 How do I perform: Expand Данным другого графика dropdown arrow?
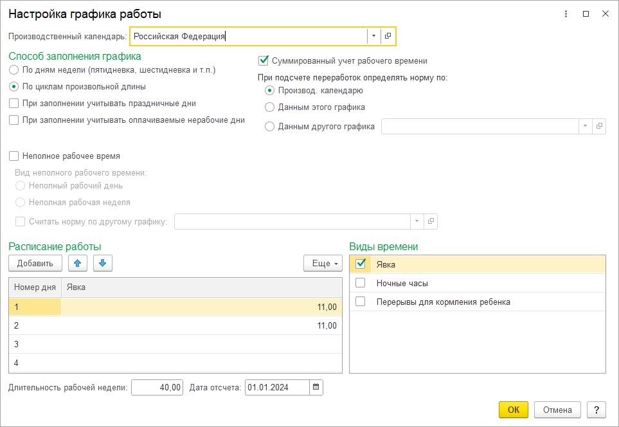point(585,126)
